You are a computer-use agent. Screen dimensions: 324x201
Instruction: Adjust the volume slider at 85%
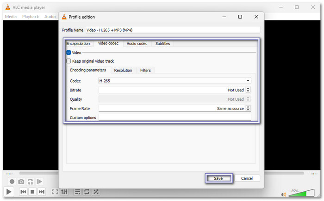(302, 193)
